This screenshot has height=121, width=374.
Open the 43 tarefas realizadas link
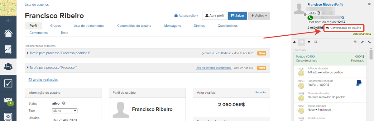[43, 79]
